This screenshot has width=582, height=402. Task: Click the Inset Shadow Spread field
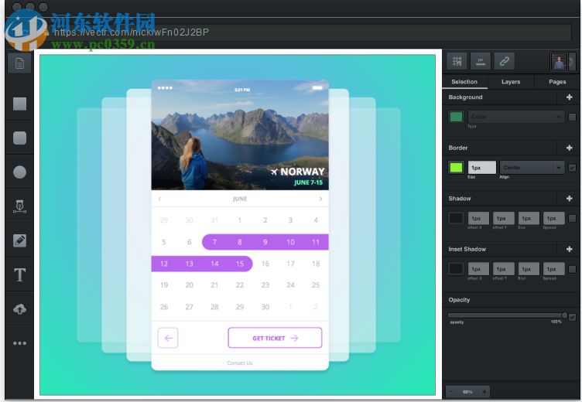(x=554, y=269)
